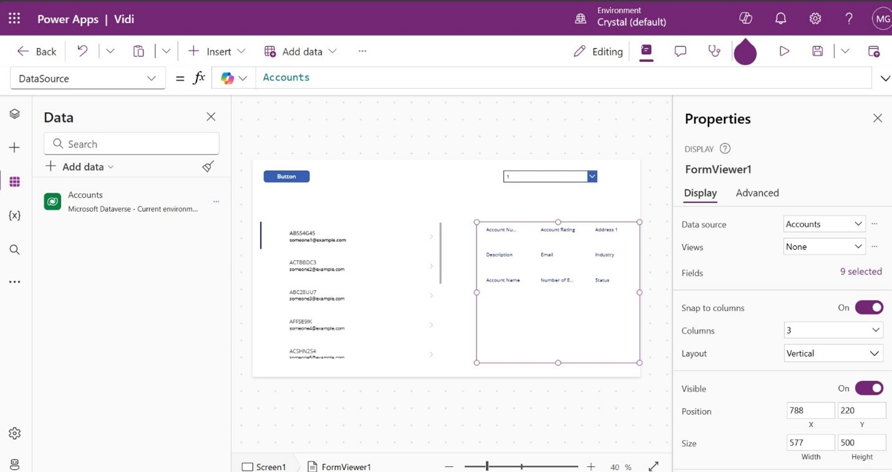
Task: Switch to the Advanced tab
Action: click(x=757, y=193)
